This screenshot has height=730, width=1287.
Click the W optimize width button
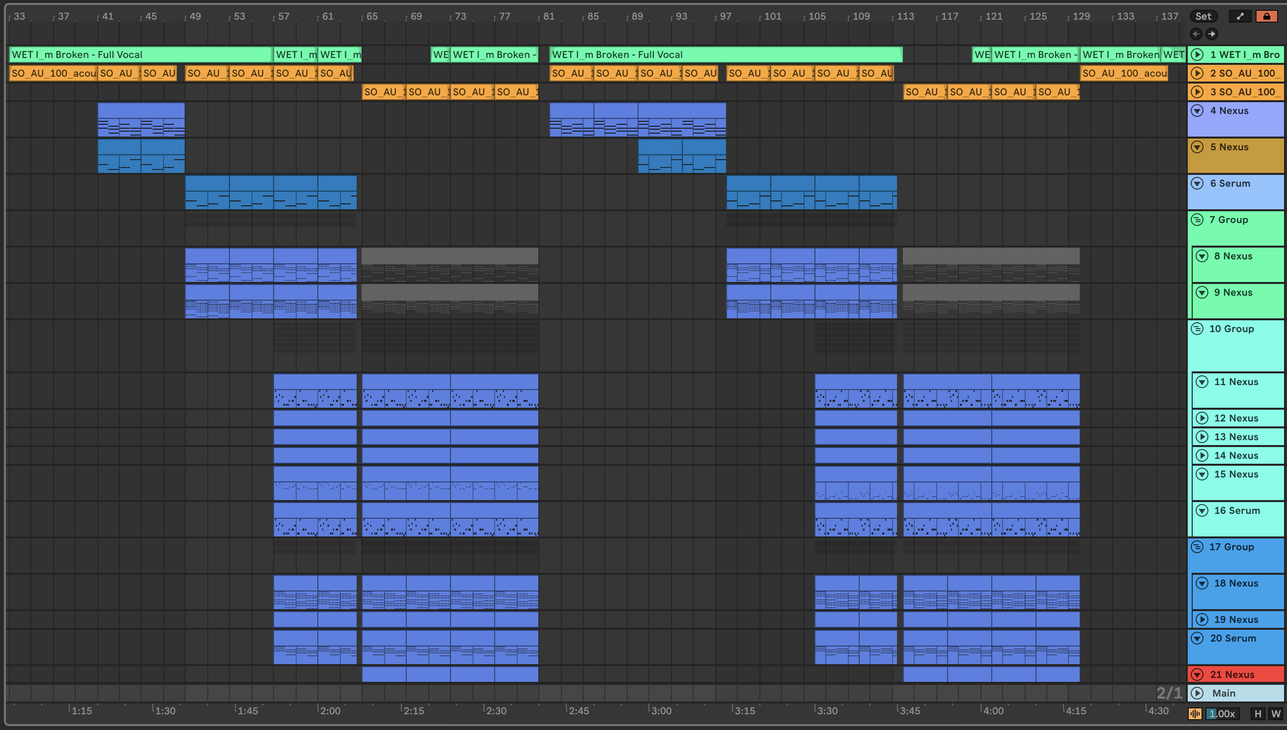(x=1276, y=713)
